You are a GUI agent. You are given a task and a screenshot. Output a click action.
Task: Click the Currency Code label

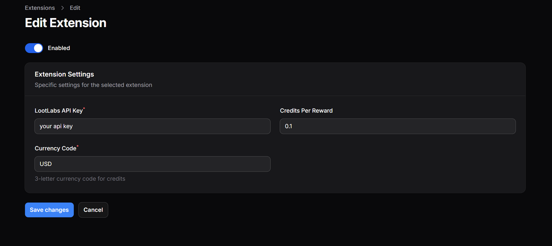(x=56, y=148)
